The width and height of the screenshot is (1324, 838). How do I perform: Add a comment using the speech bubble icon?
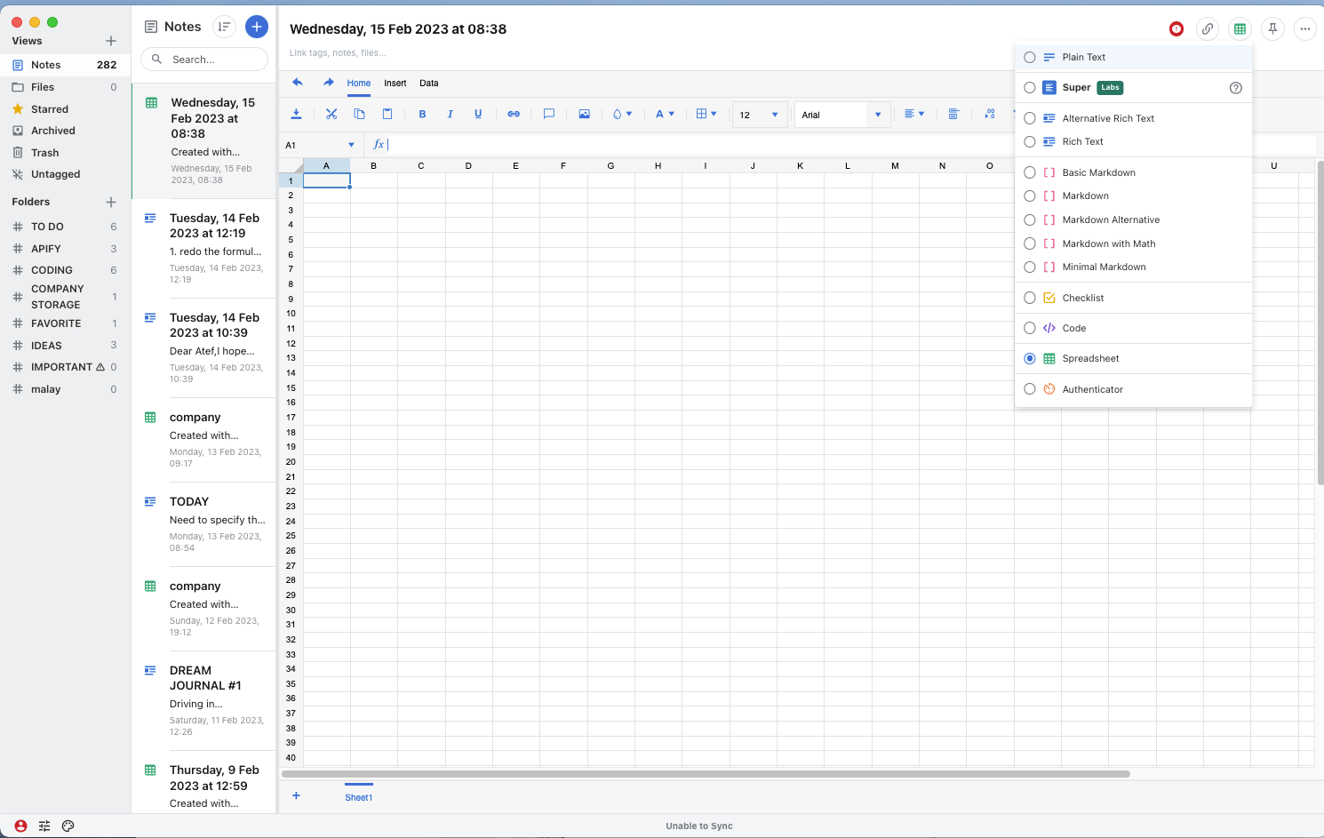(549, 115)
